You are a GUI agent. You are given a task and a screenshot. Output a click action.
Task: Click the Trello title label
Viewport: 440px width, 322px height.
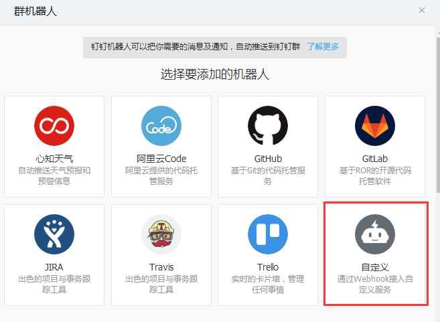(268, 267)
